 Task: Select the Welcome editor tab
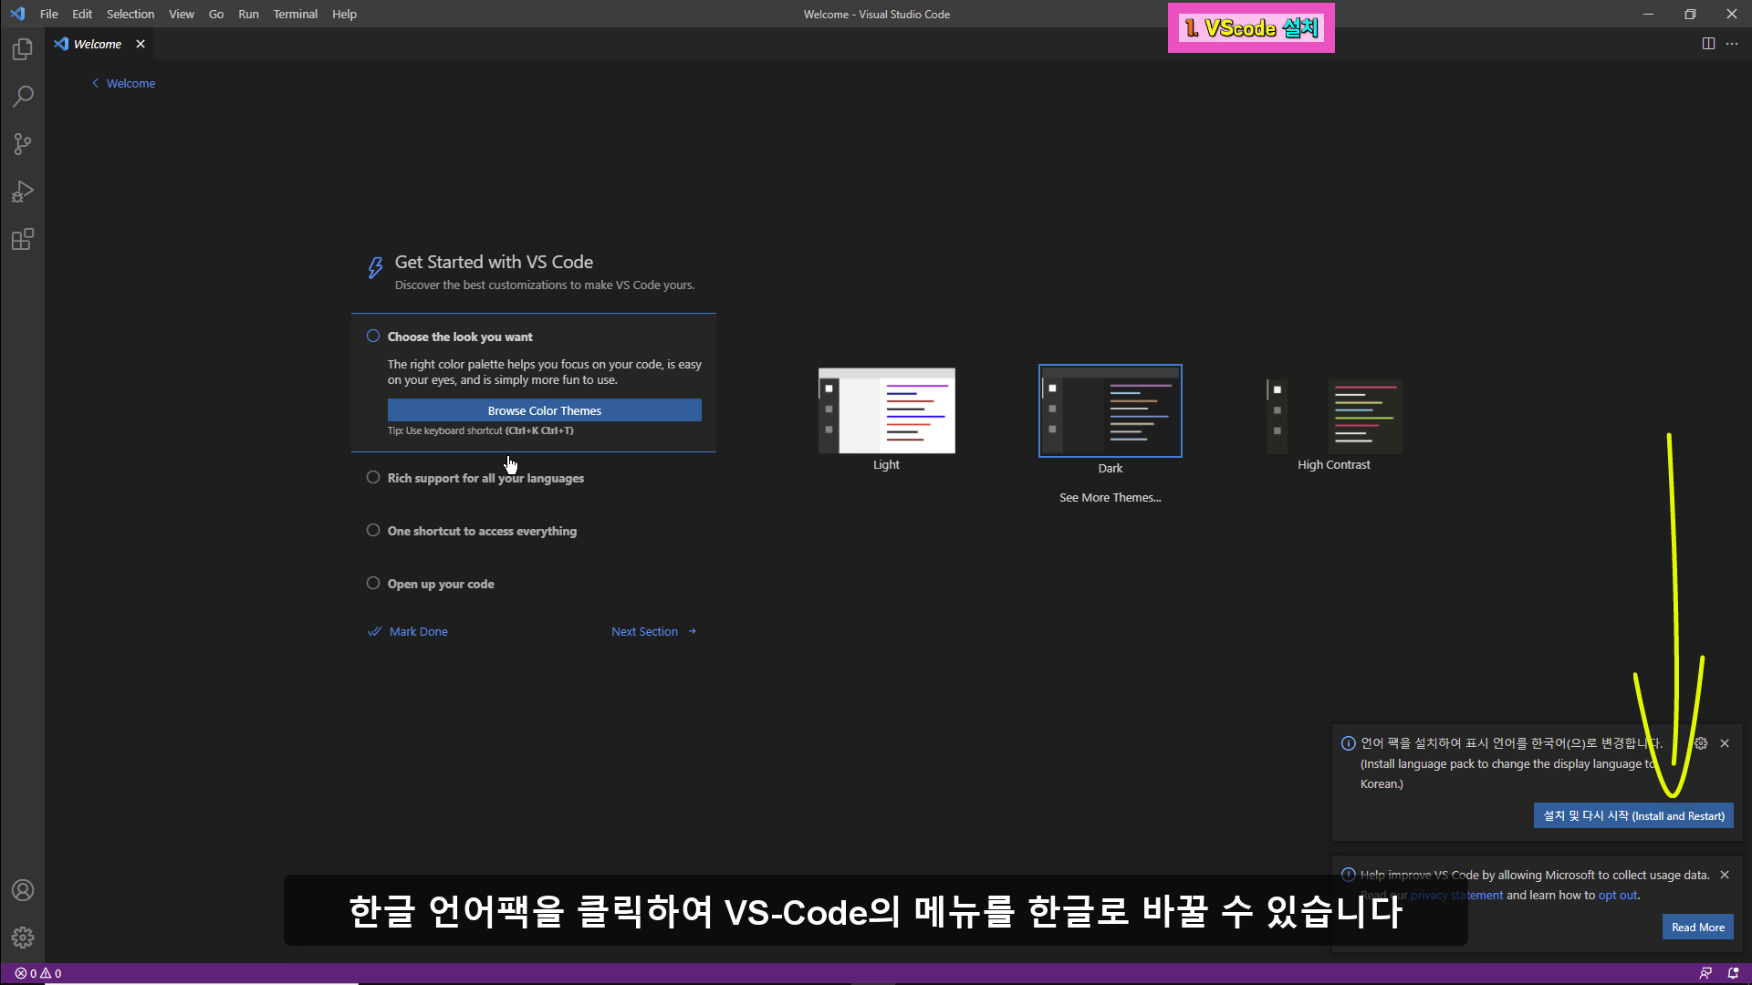97,44
